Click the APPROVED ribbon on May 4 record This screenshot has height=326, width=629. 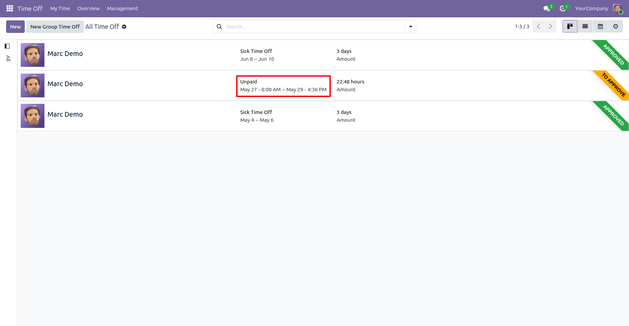point(613,115)
